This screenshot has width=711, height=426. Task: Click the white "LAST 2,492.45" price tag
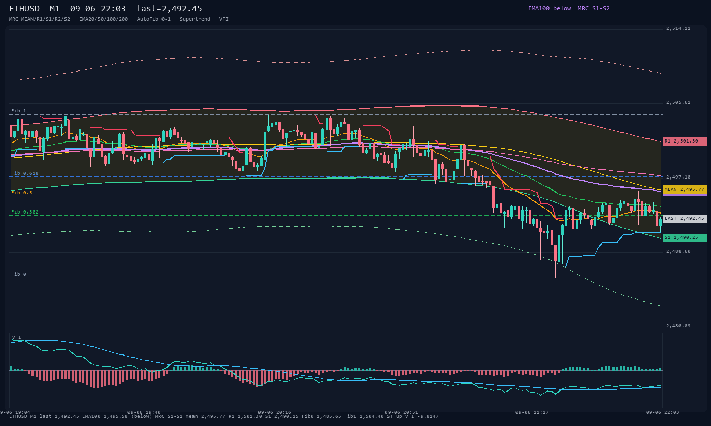[x=685, y=219]
